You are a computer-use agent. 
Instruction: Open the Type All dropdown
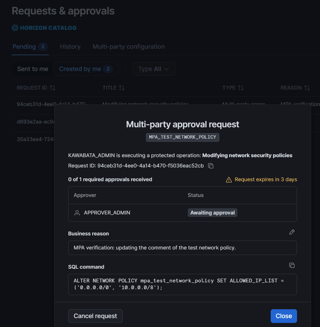click(154, 69)
